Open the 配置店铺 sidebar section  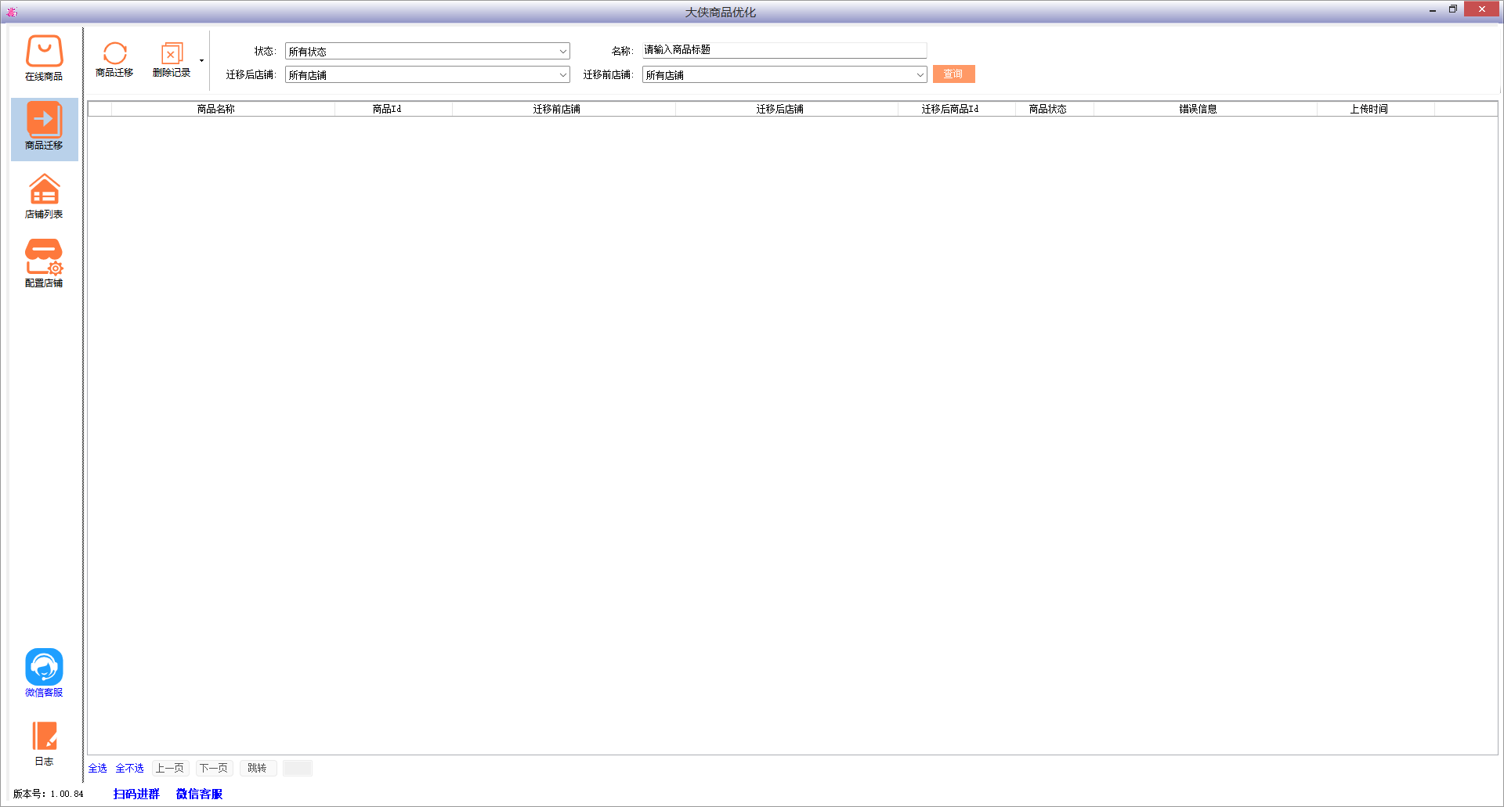(x=44, y=264)
